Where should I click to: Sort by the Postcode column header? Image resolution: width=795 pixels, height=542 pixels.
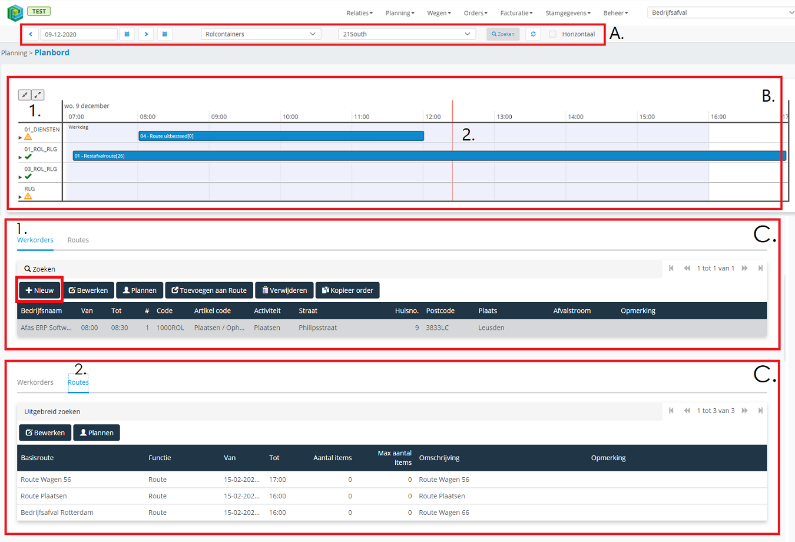[x=440, y=310]
